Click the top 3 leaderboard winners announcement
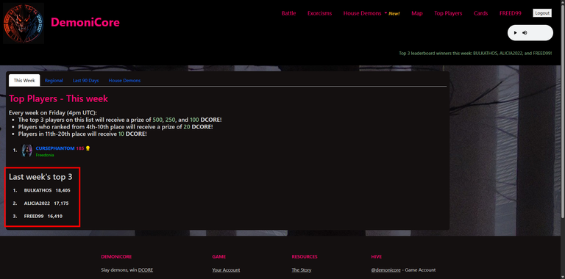Image resolution: width=565 pixels, height=279 pixels. (x=475, y=53)
